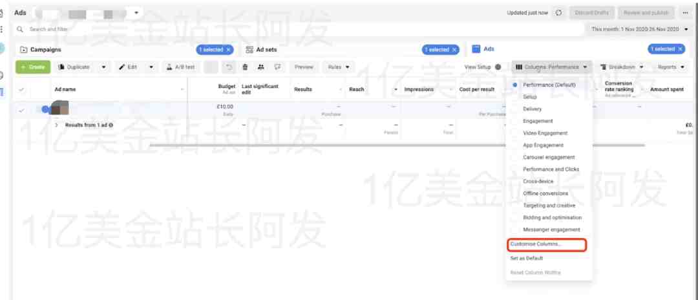Click the refresh icon beside Updated just now

point(558,13)
